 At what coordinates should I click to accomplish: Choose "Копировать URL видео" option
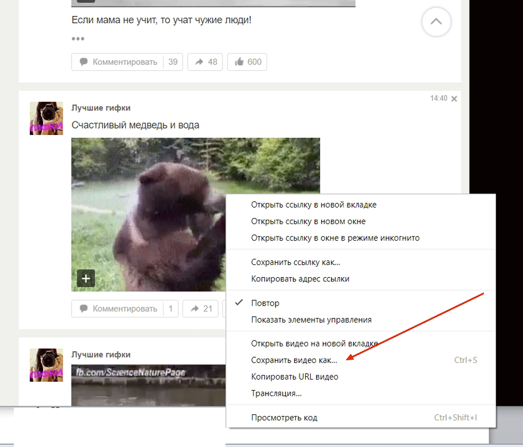pos(295,377)
